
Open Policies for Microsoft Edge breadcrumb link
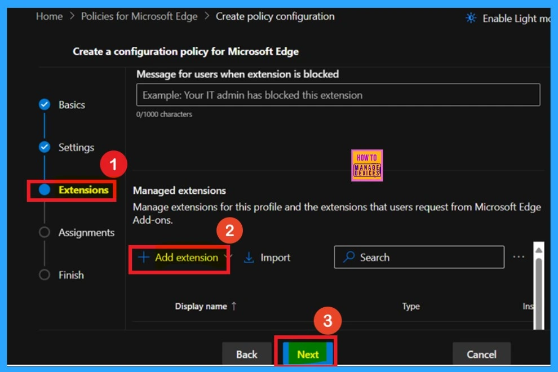coord(139,16)
